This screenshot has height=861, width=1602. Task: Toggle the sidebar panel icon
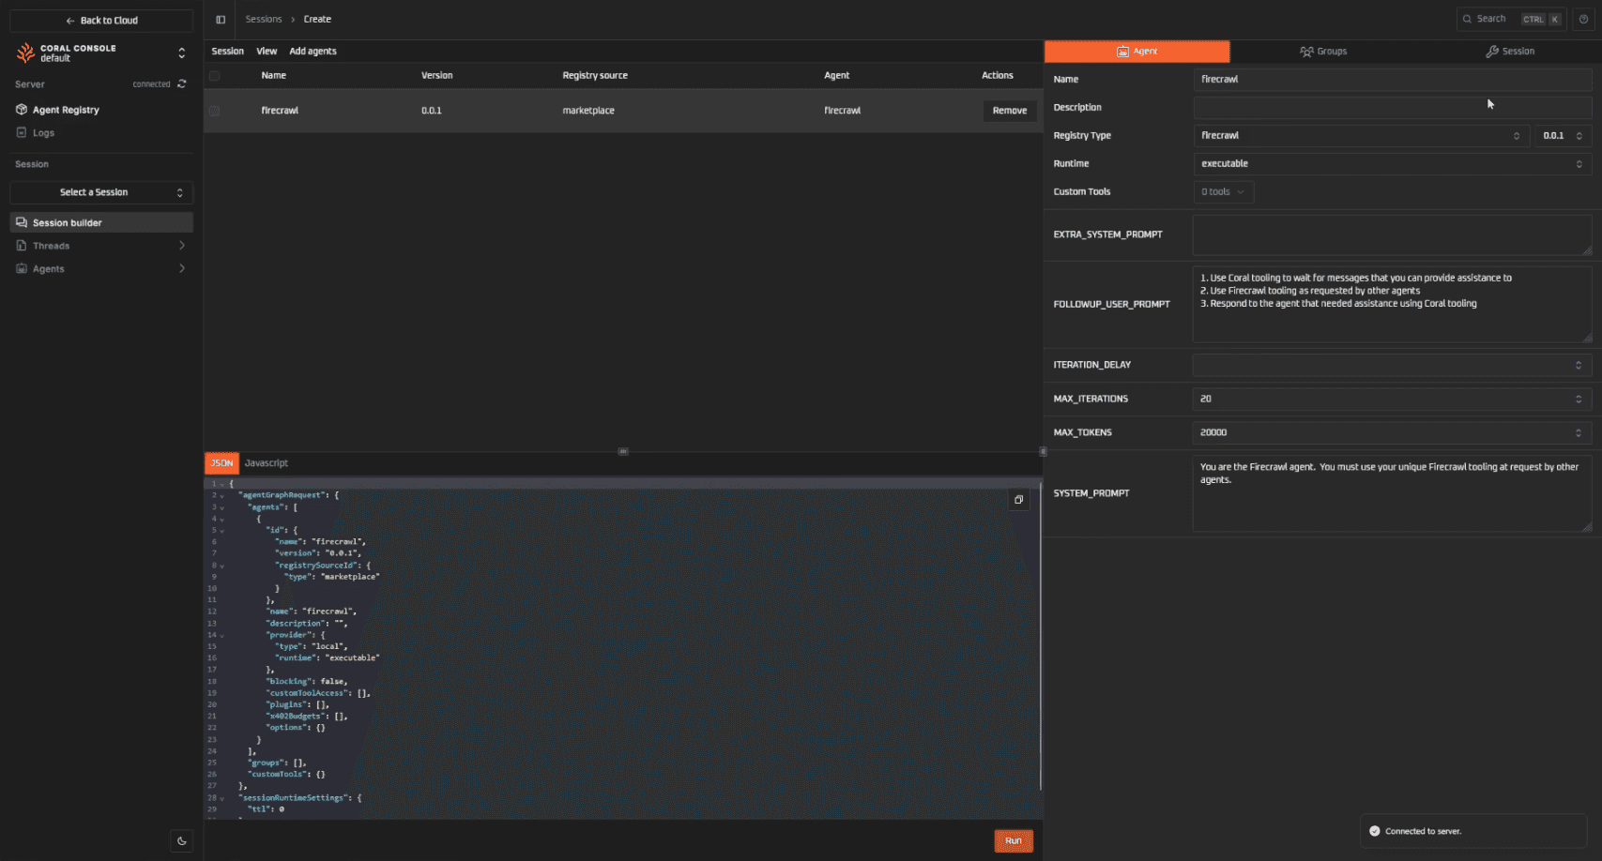[x=221, y=19]
